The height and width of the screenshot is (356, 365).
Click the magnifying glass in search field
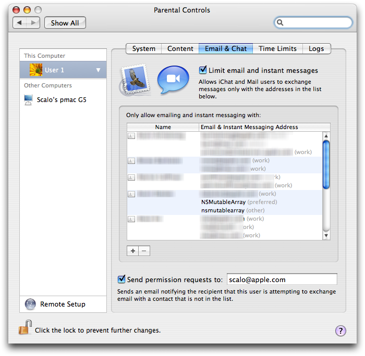280,22
